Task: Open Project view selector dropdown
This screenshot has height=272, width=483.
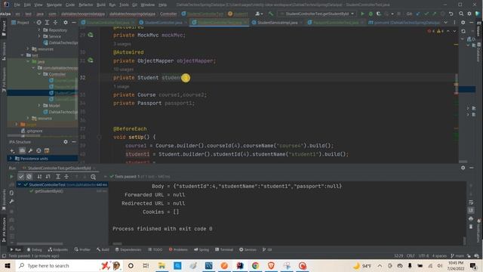Action: click(x=23, y=23)
